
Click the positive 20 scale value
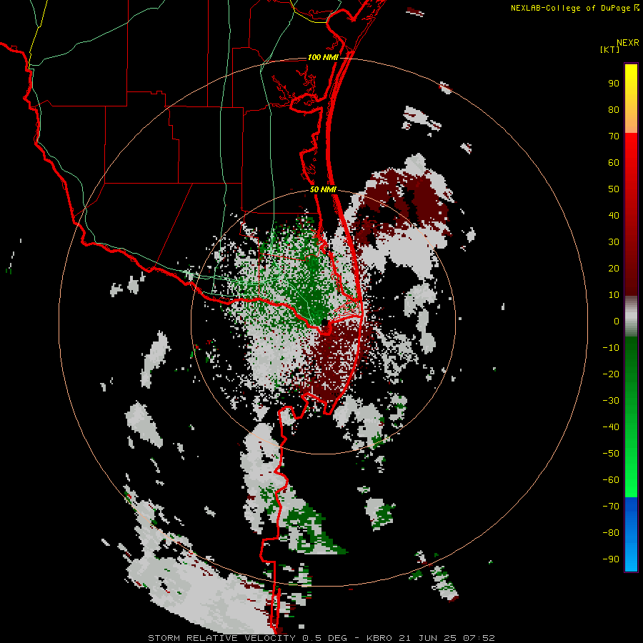click(x=614, y=268)
